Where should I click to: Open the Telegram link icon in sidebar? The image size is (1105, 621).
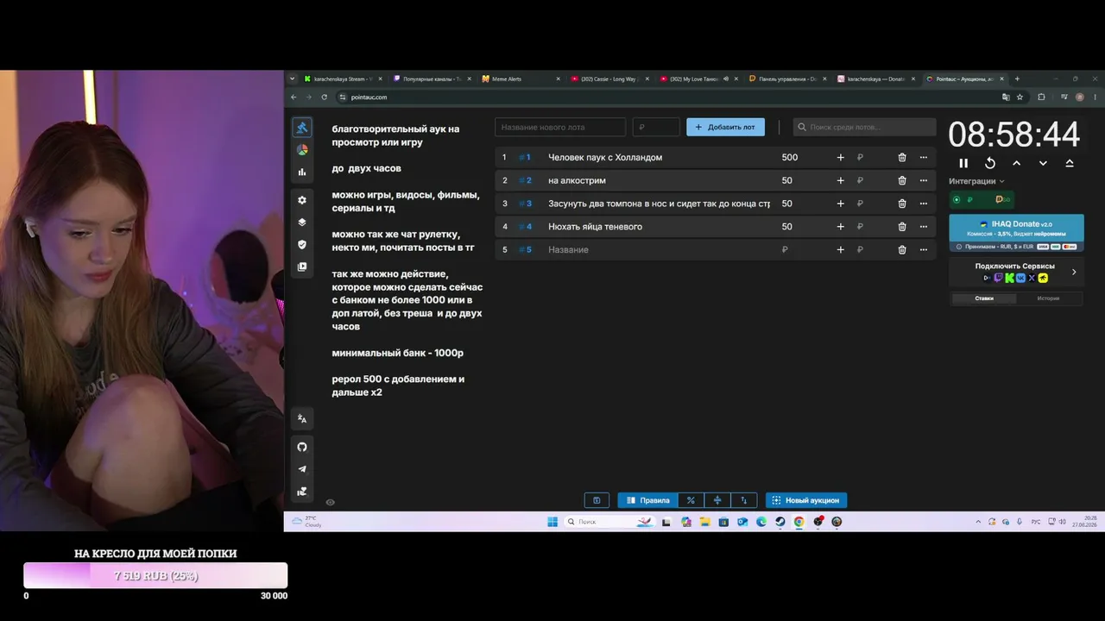click(302, 469)
